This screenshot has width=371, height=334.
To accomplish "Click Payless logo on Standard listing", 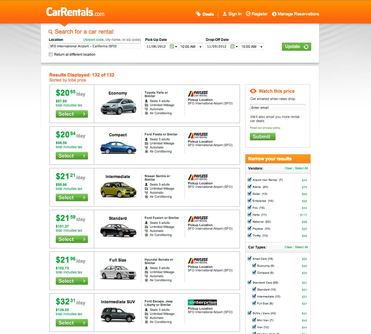I will pyautogui.click(x=198, y=219).
